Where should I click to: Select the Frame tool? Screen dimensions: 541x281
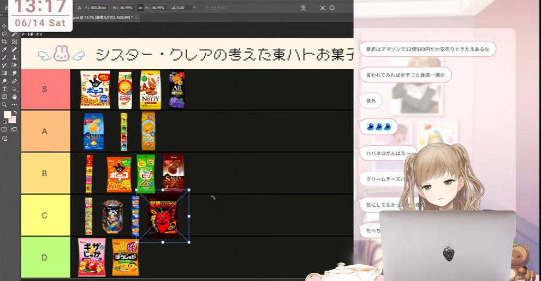coord(14,41)
